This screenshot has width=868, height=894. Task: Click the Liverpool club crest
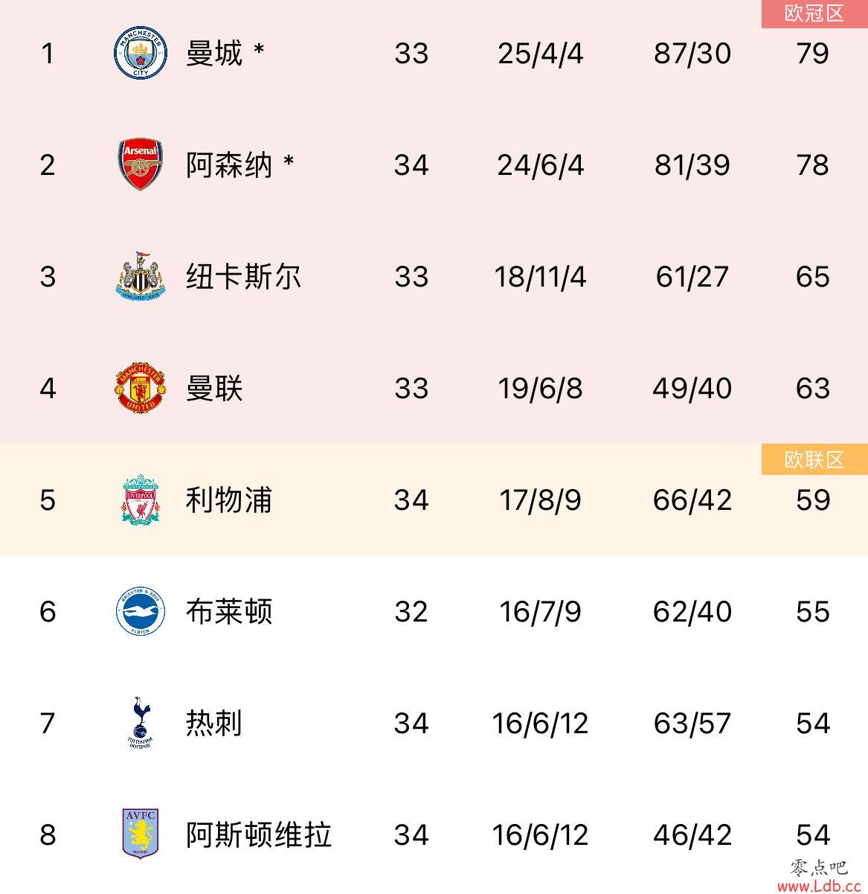pyautogui.click(x=141, y=499)
